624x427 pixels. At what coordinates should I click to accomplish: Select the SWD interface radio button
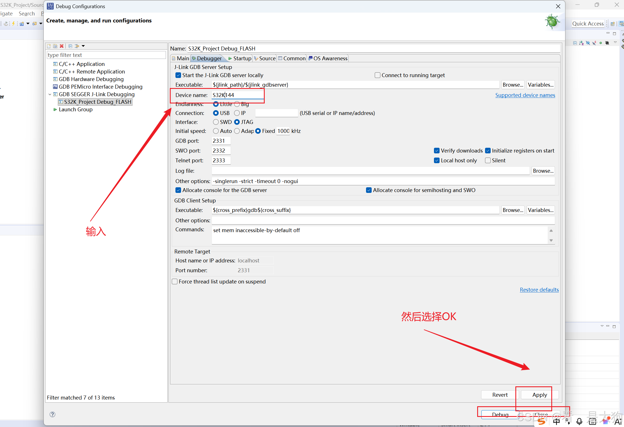tap(216, 122)
